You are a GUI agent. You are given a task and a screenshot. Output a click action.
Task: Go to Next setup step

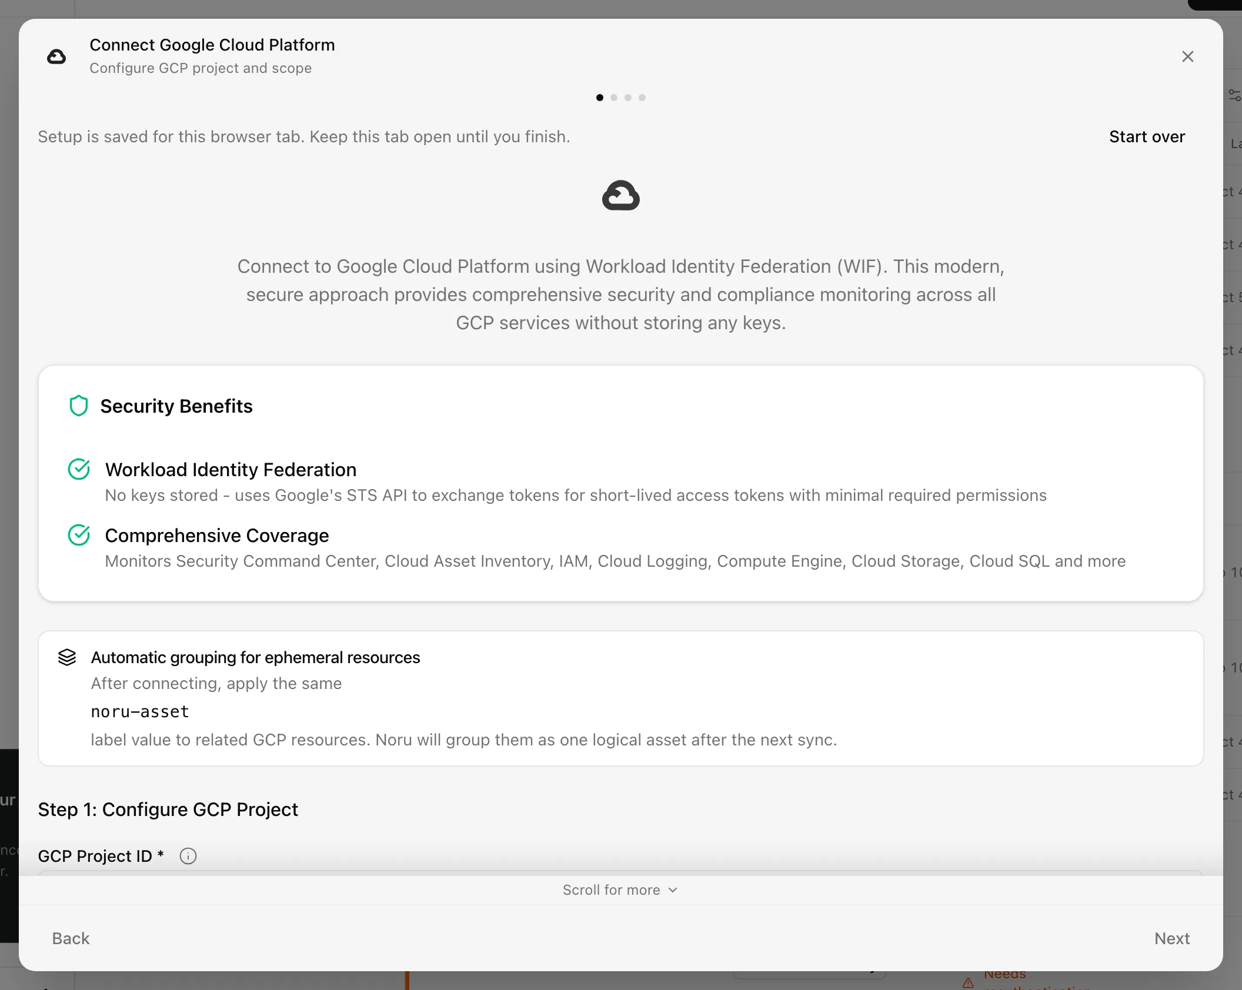1171,938
